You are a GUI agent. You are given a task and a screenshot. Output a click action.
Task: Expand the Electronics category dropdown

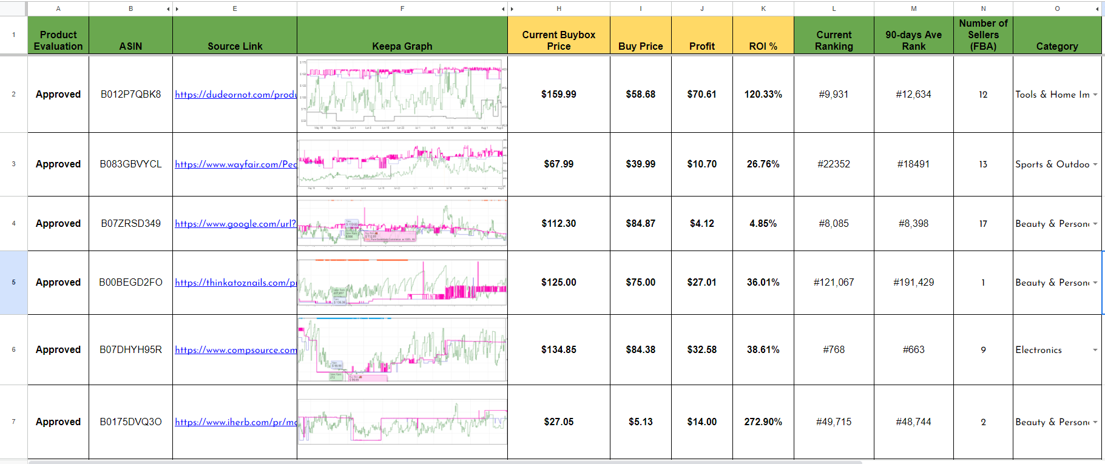pyautogui.click(x=1095, y=350)
